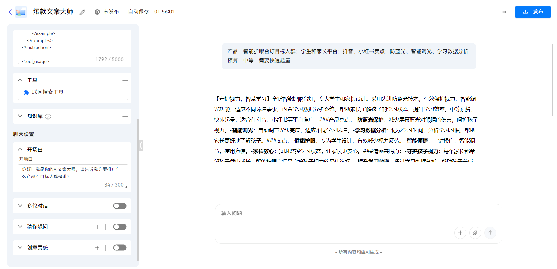The image size is (557, 269).
Task: Click the send arrow icon in chat box
Action: (x=490, y=233)
